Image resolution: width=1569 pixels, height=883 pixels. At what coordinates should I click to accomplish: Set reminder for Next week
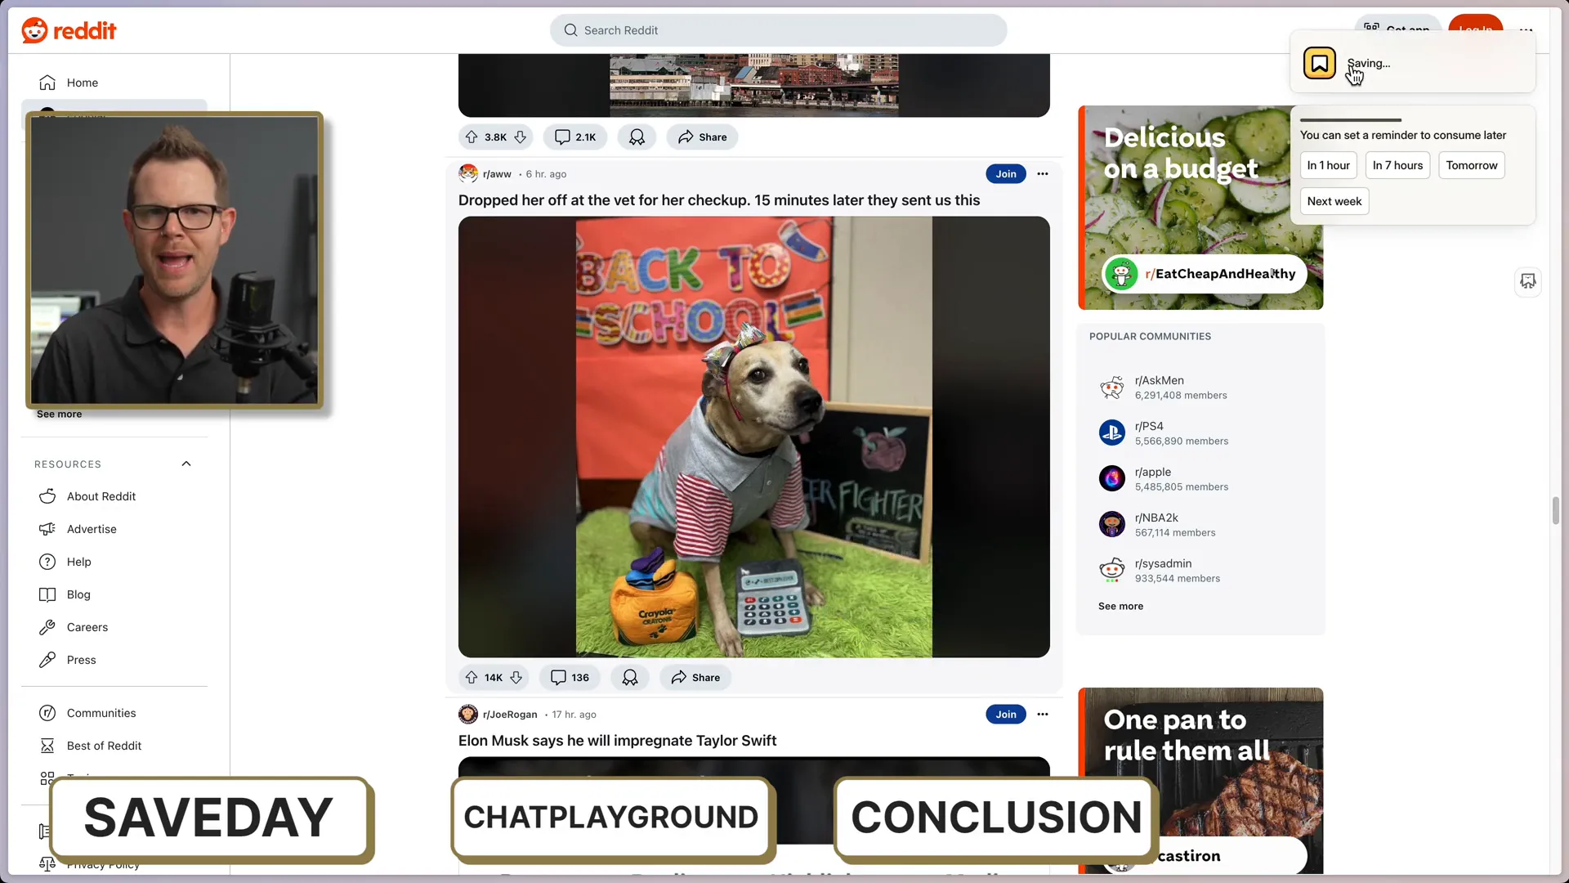click(x=1334, y=201)
